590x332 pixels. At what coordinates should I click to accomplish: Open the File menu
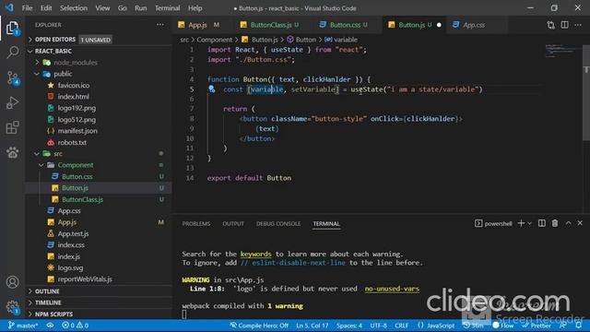pyautogui.click(x=27, y=8)
